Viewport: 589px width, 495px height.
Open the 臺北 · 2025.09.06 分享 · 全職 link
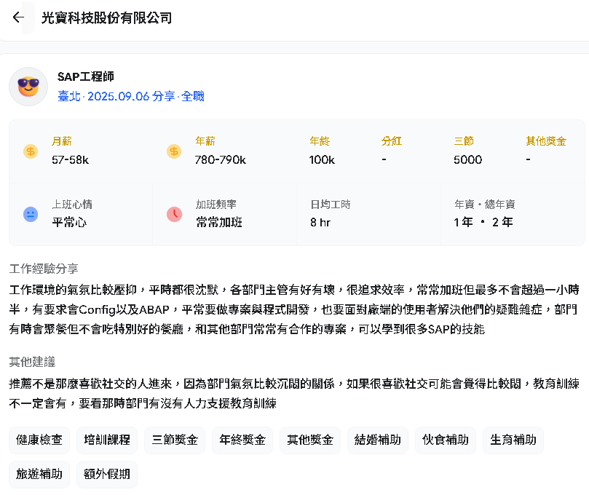[131, 96]
